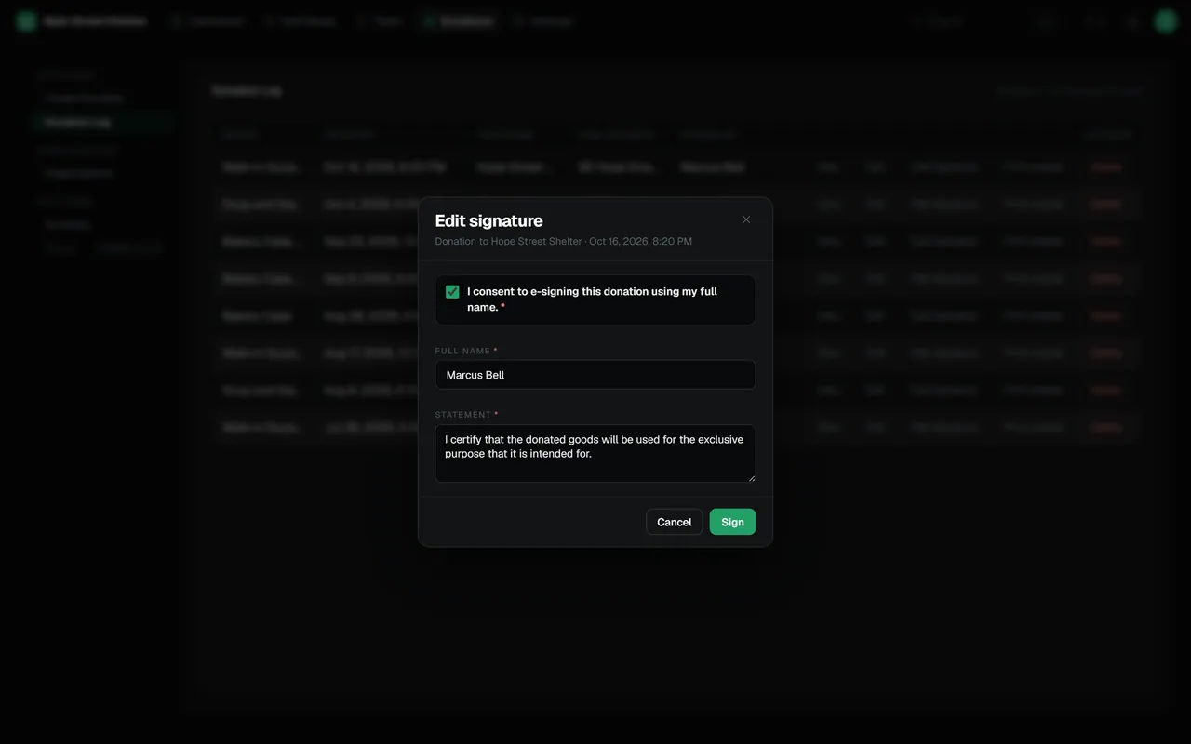1191x744 pixels.
Task: Close the Edit signature dialog
Action: pyautogui.click(x=746, y=220)
